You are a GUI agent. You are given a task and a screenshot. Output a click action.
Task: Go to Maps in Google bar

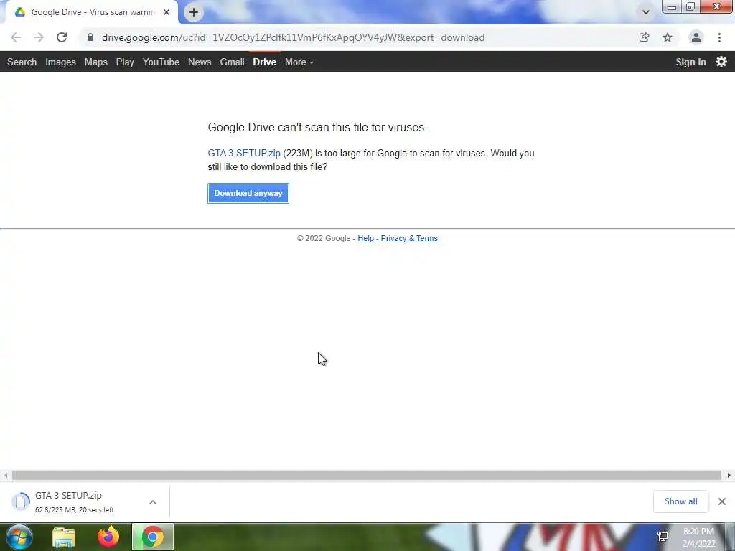pos(95,62)
